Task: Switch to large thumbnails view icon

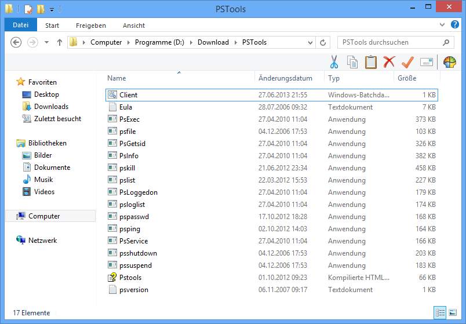Action: pyautogui.click(x=453, y=312)
